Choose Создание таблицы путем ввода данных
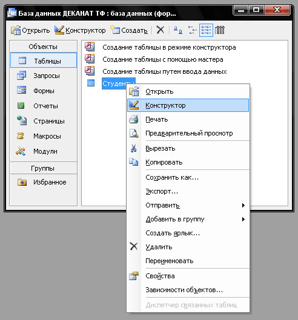The height and width of the screenshot is (320, 298). click(165, 71)
